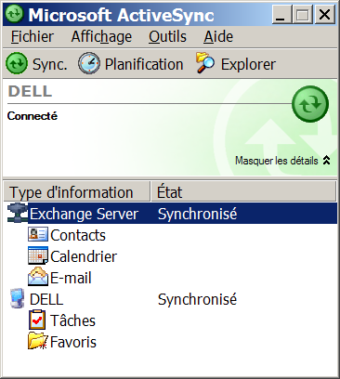Viewport: 340px width, 379px height.
Task: Select the E-mail item
Action: 71,278
